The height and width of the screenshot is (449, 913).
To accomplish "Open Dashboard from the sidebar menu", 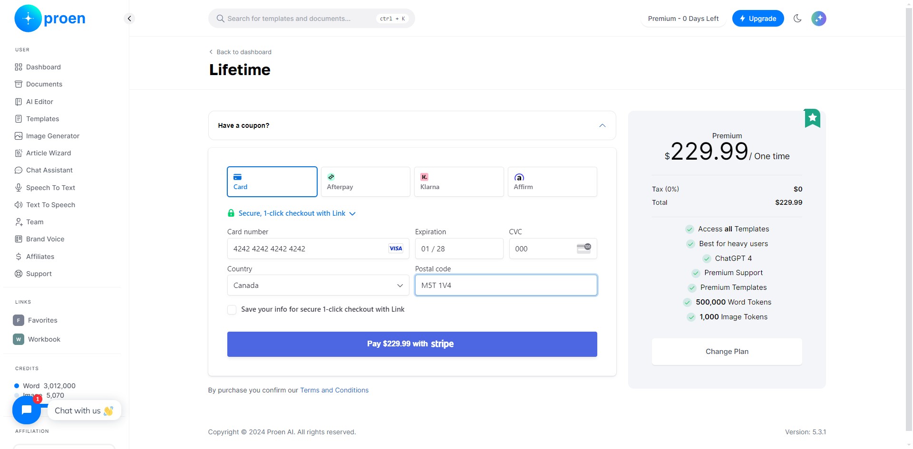I will (43, 67).
